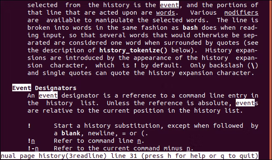Image resolution: width=272 pixels, height=160 pixels.
Task: Click the highlighted word "events"
Action: click(247, 103)
